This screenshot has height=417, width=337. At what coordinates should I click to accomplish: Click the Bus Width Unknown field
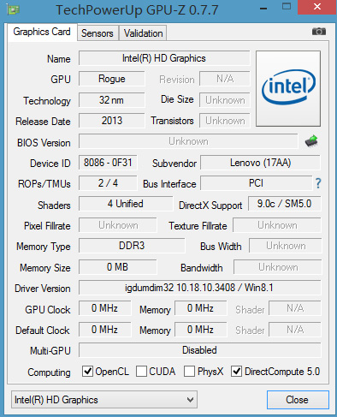[286, 246]
